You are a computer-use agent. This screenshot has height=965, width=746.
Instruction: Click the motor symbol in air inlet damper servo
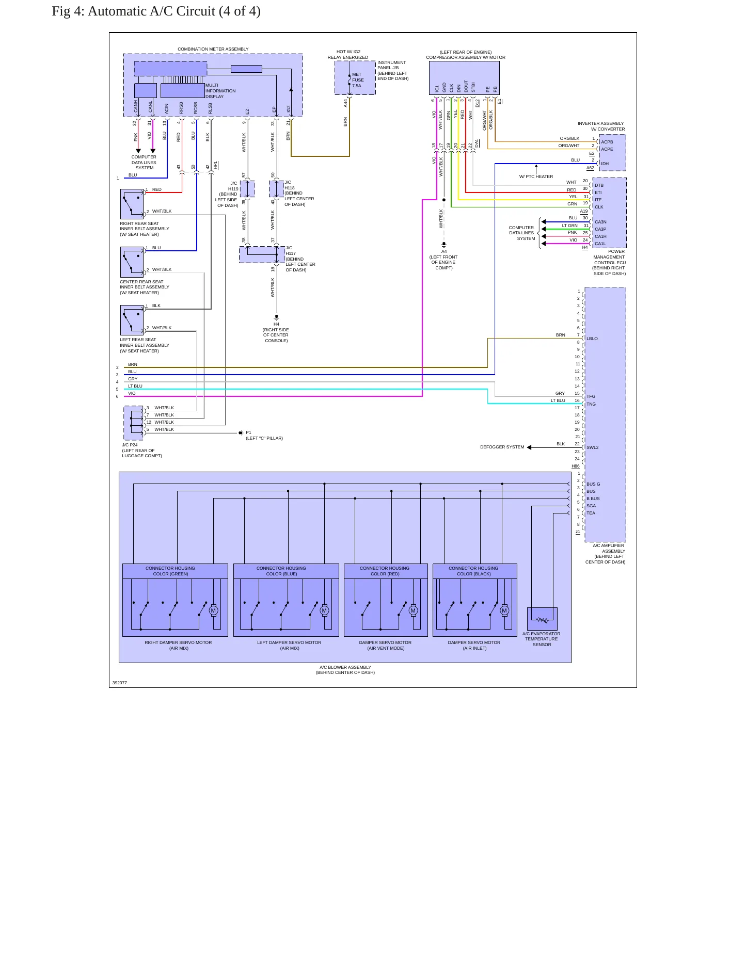pyautogui.click(x=504, y=610)
